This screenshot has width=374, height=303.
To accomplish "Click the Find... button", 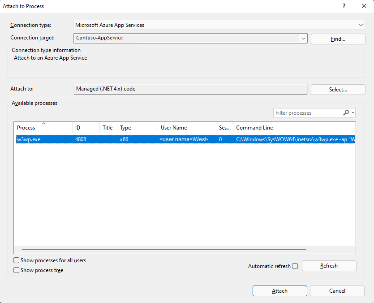I will pyautogui.click(x=338, y=39).
